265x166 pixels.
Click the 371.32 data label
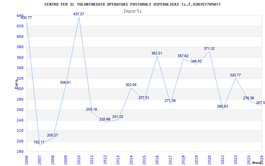[209, 48]
